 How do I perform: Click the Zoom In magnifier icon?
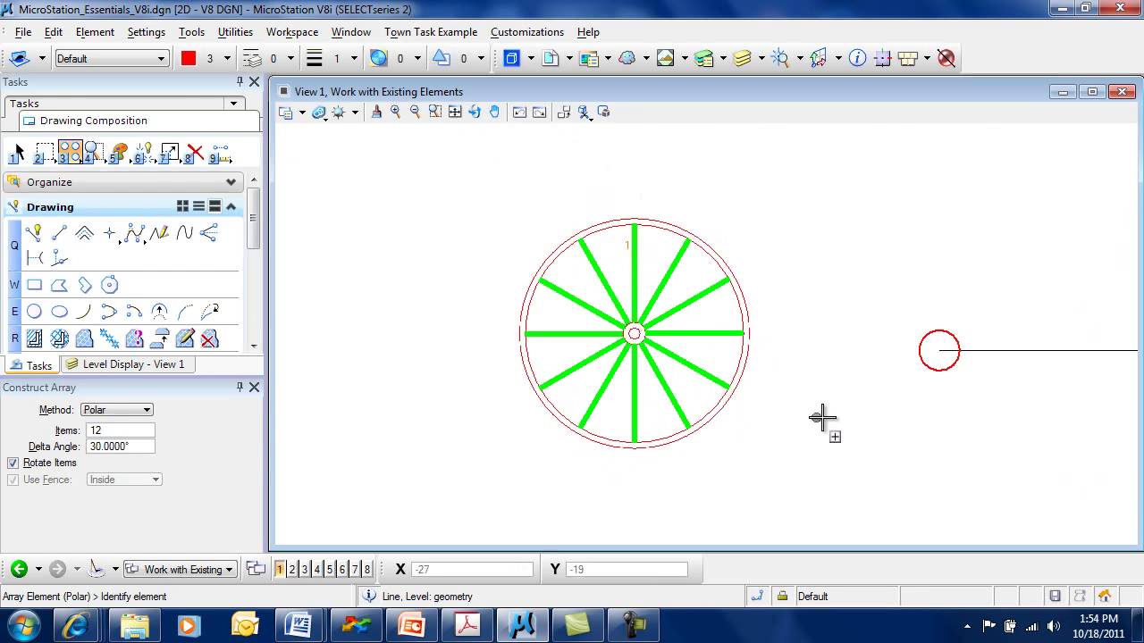pyautogui.click(x=395, y=112)
